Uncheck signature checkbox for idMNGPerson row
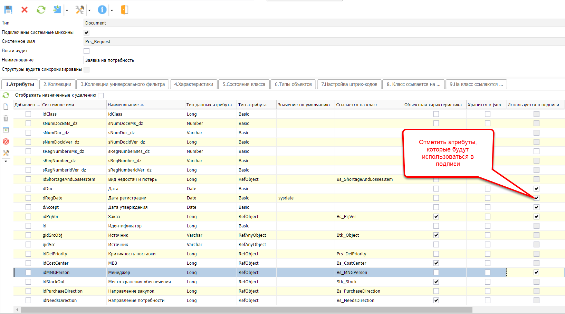565x314 pixels. point(536,273)
